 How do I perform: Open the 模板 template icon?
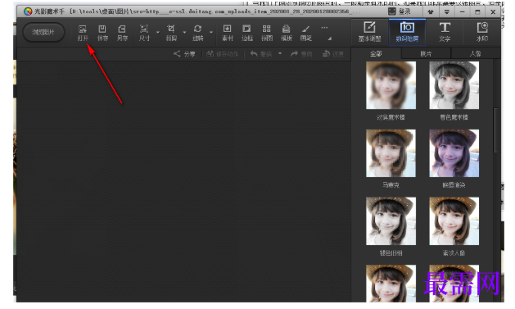click(287, 33)
